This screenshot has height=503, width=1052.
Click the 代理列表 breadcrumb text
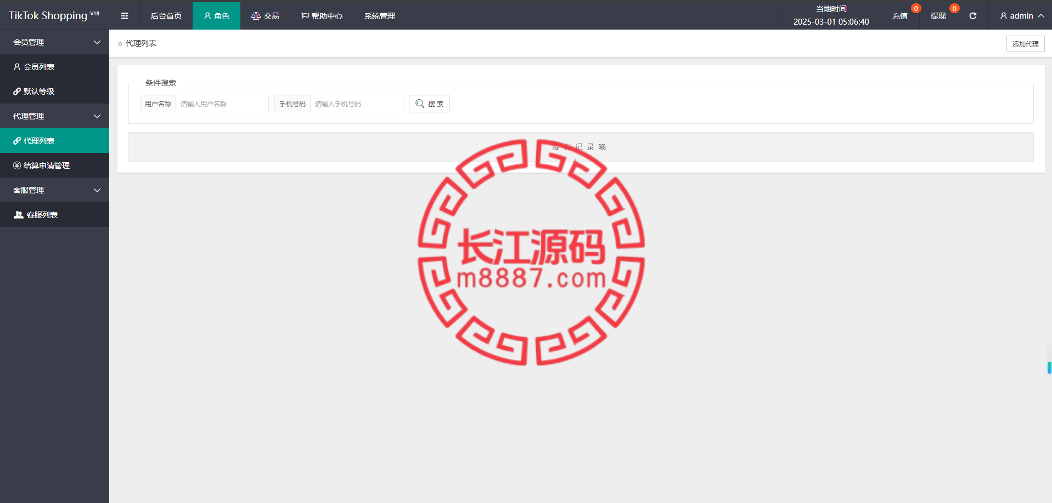coord(141,43)
